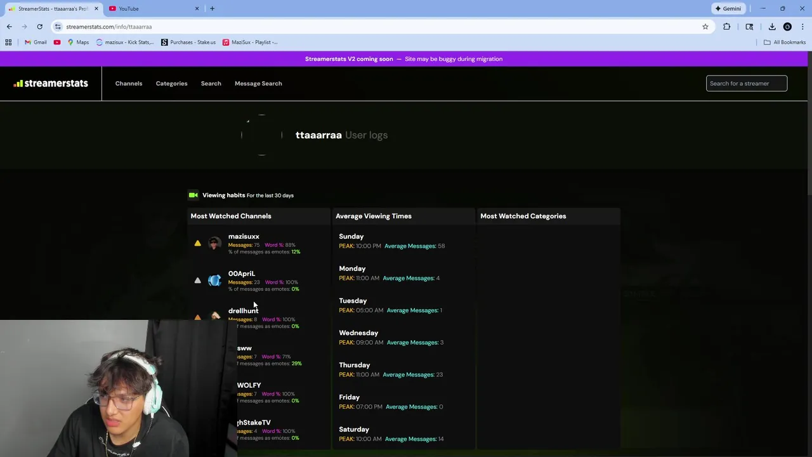Screen dimensions: 812x457
Task: Click the white triangle beside 00ApriL
Action: [x=197, y=280]
